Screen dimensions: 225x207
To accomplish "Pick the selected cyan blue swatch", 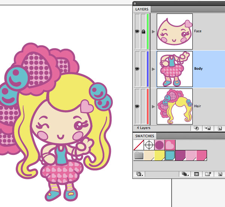I will pos(170,156).
